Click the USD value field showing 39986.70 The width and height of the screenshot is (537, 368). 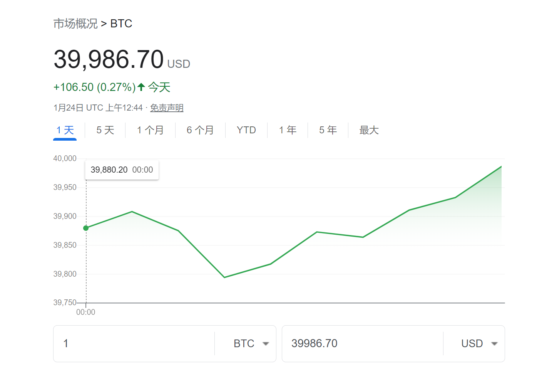pyautogui.click(x=346, y=343)
